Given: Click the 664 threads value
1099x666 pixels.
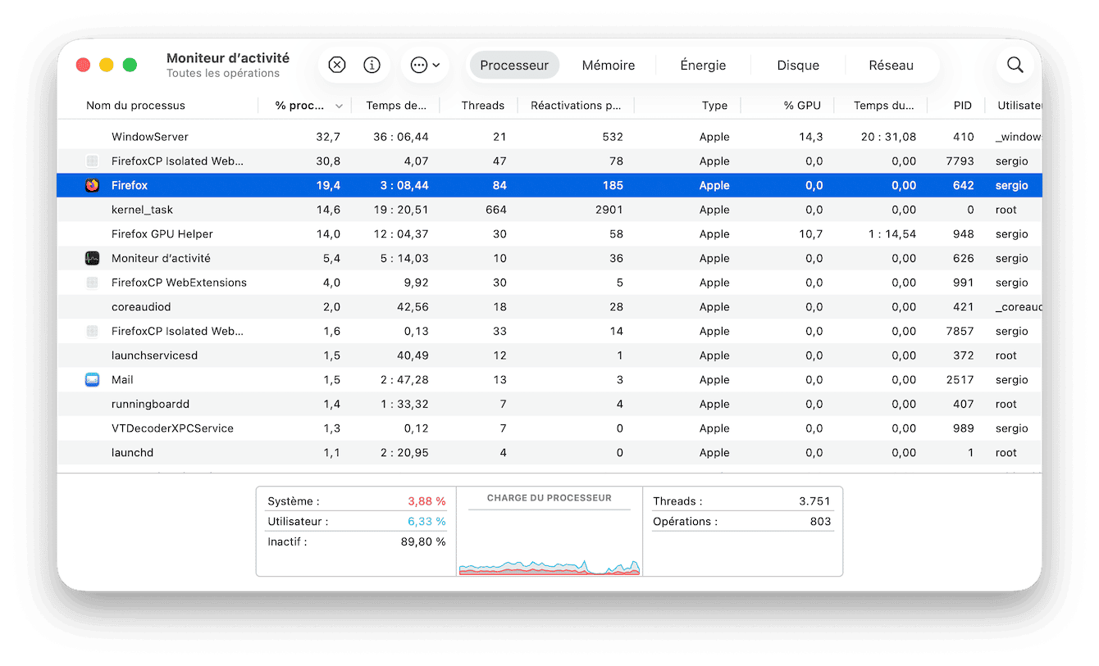Looking at the screenshot, I should tap(495, 210).
